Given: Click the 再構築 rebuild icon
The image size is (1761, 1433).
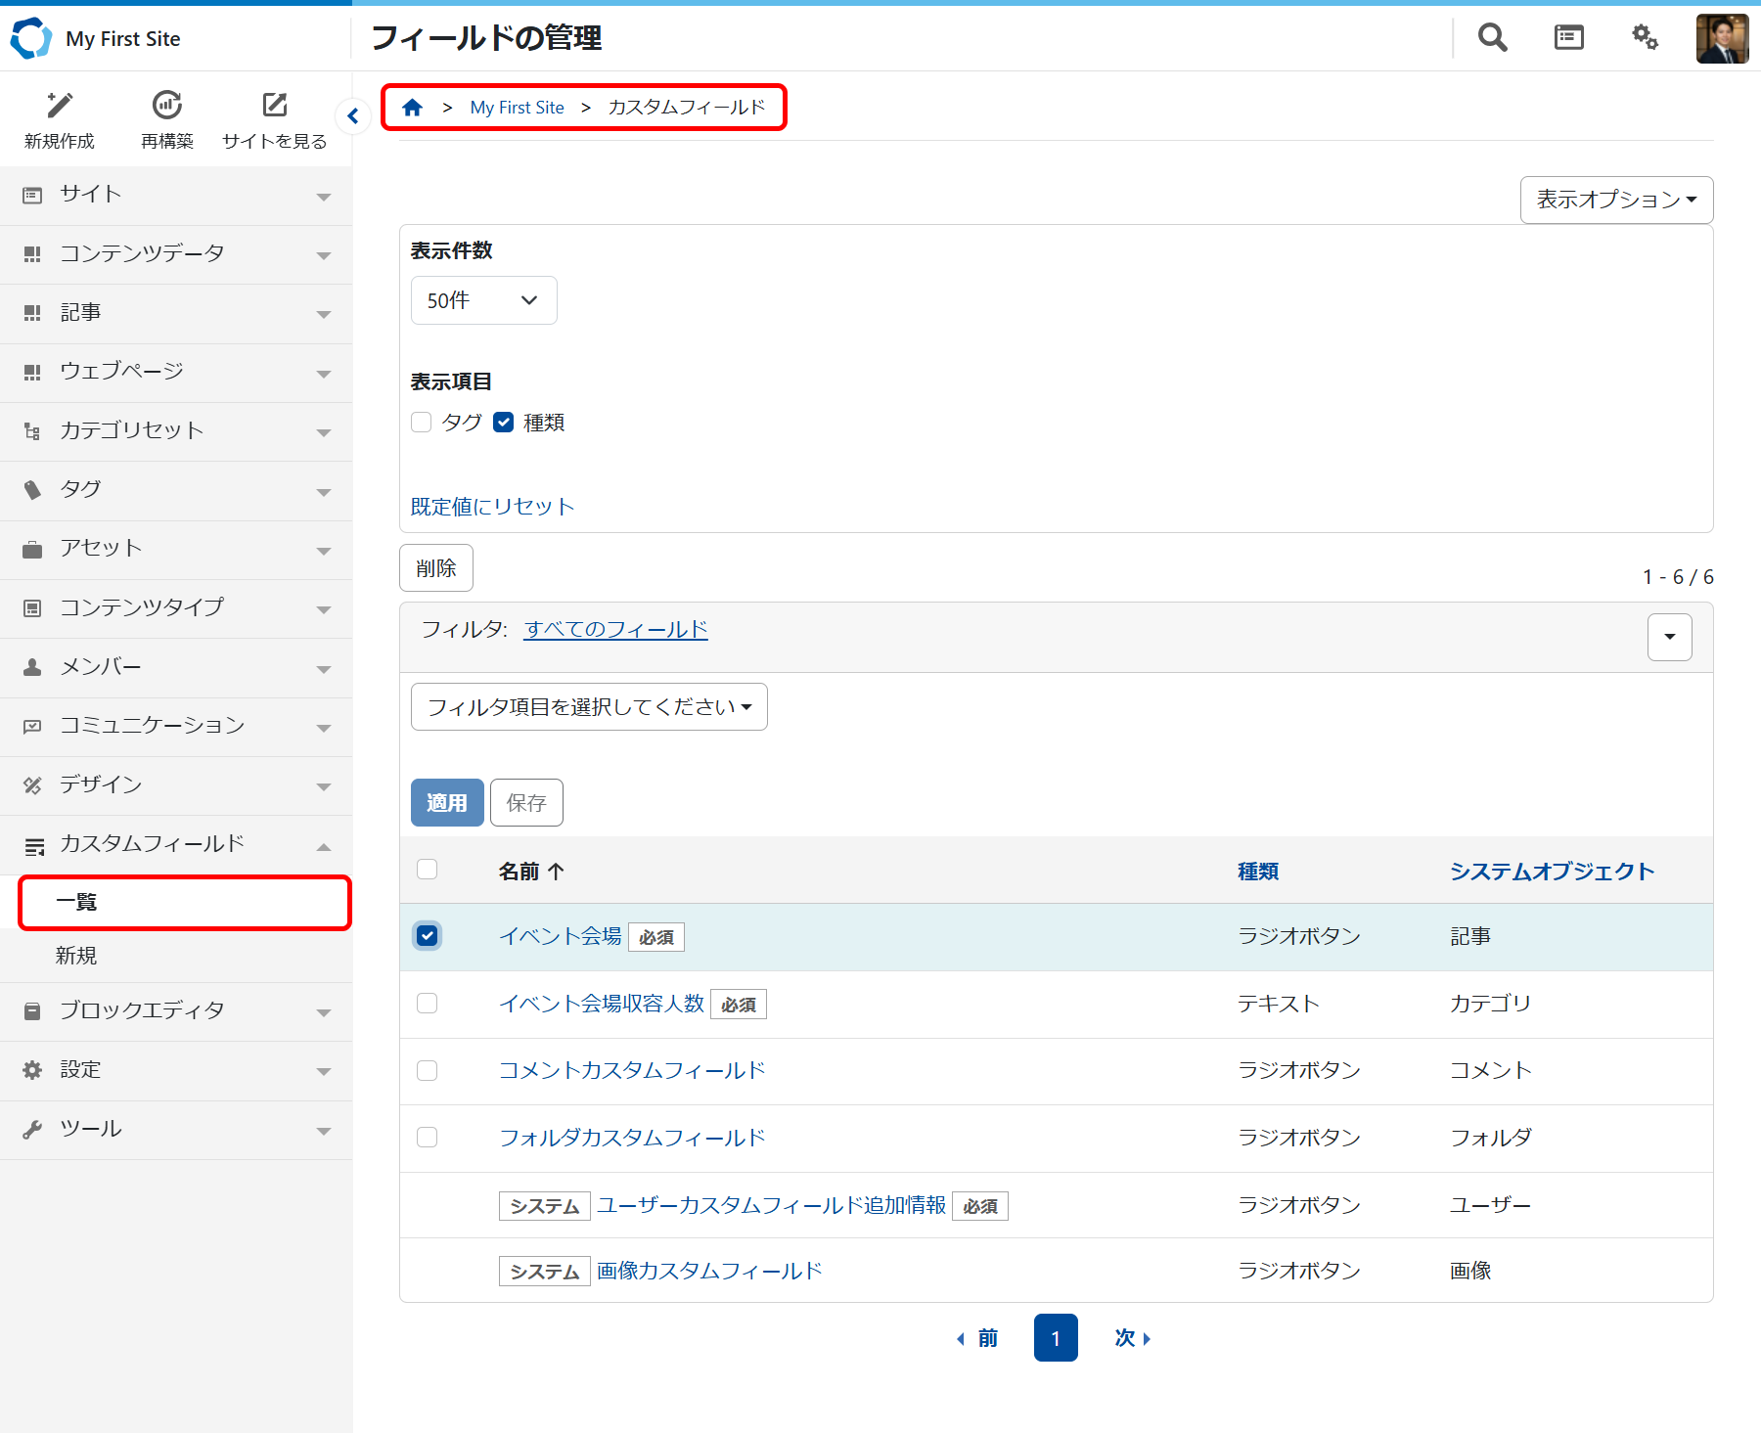Looking at the screenshot, I should [x=167, y=106].
